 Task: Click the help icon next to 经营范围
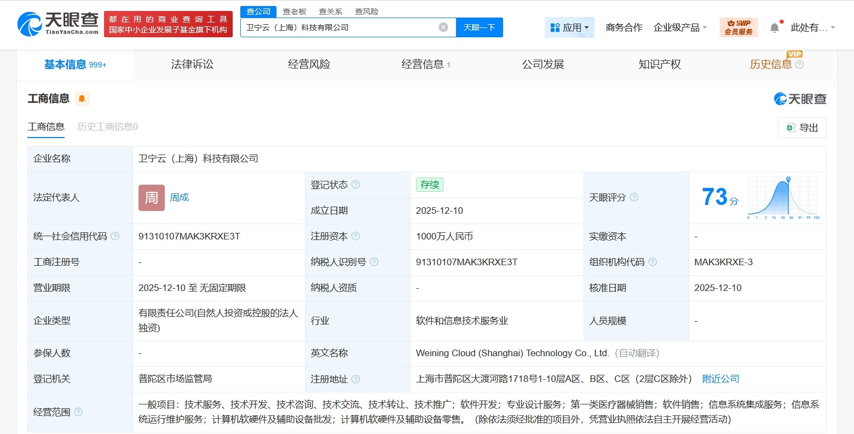[x=78, y=412]
